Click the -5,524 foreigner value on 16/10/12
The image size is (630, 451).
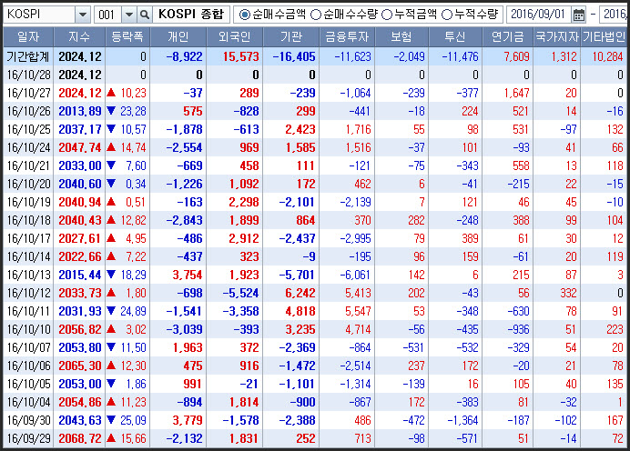pyautogui.click(x=240, y=294)
